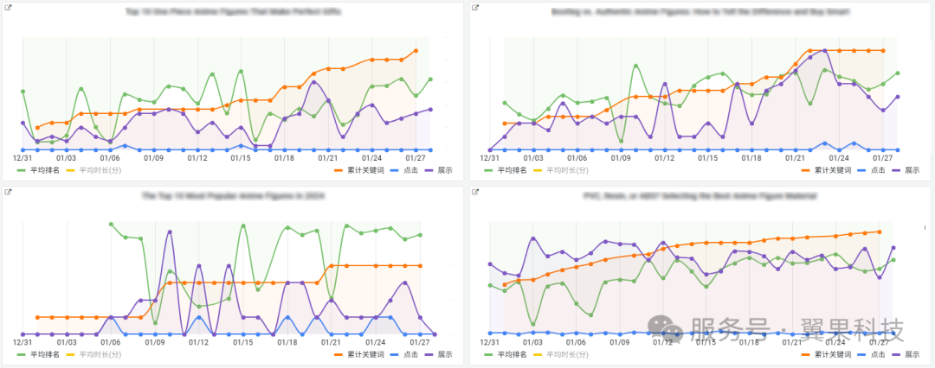Toggle 点击 legend in PVC, Resin, ABS chart
This screenshot has height=368, width=935.
pos(878,354)
